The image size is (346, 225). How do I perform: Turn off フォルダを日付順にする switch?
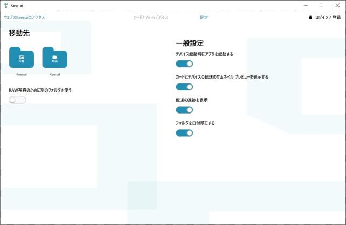tap(184, 133)
